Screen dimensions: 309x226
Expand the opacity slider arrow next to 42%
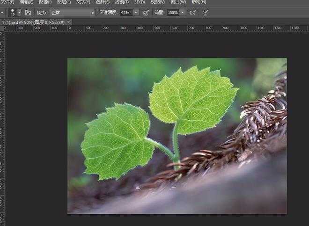tap(136, 13)
